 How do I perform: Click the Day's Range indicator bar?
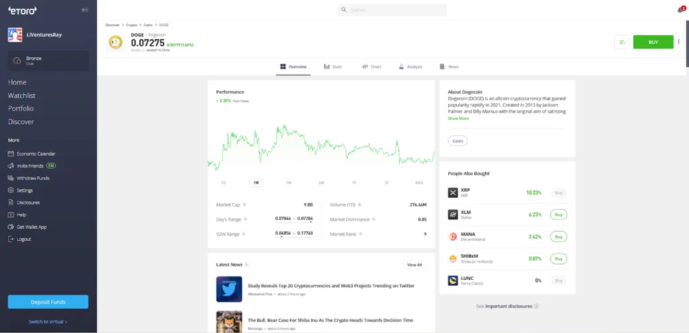point(293,221)
